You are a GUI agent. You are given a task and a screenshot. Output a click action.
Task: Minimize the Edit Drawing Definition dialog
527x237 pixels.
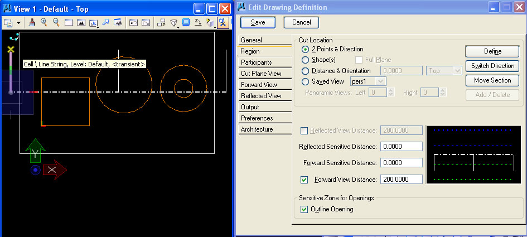493,7
